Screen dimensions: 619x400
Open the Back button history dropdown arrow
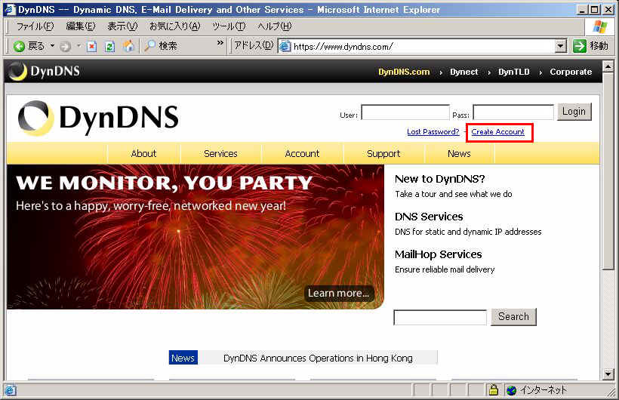point(52,46)
